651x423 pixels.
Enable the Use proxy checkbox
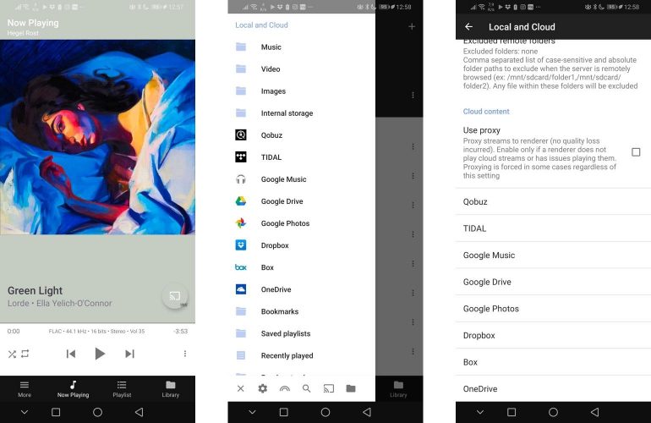pyautogui.click(x=636, y=152)
